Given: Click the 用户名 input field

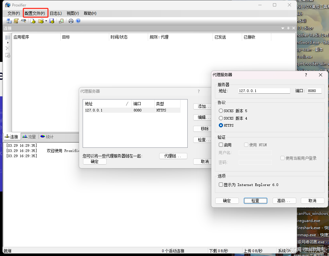Looking at the screenshot, I should (255, 153).
